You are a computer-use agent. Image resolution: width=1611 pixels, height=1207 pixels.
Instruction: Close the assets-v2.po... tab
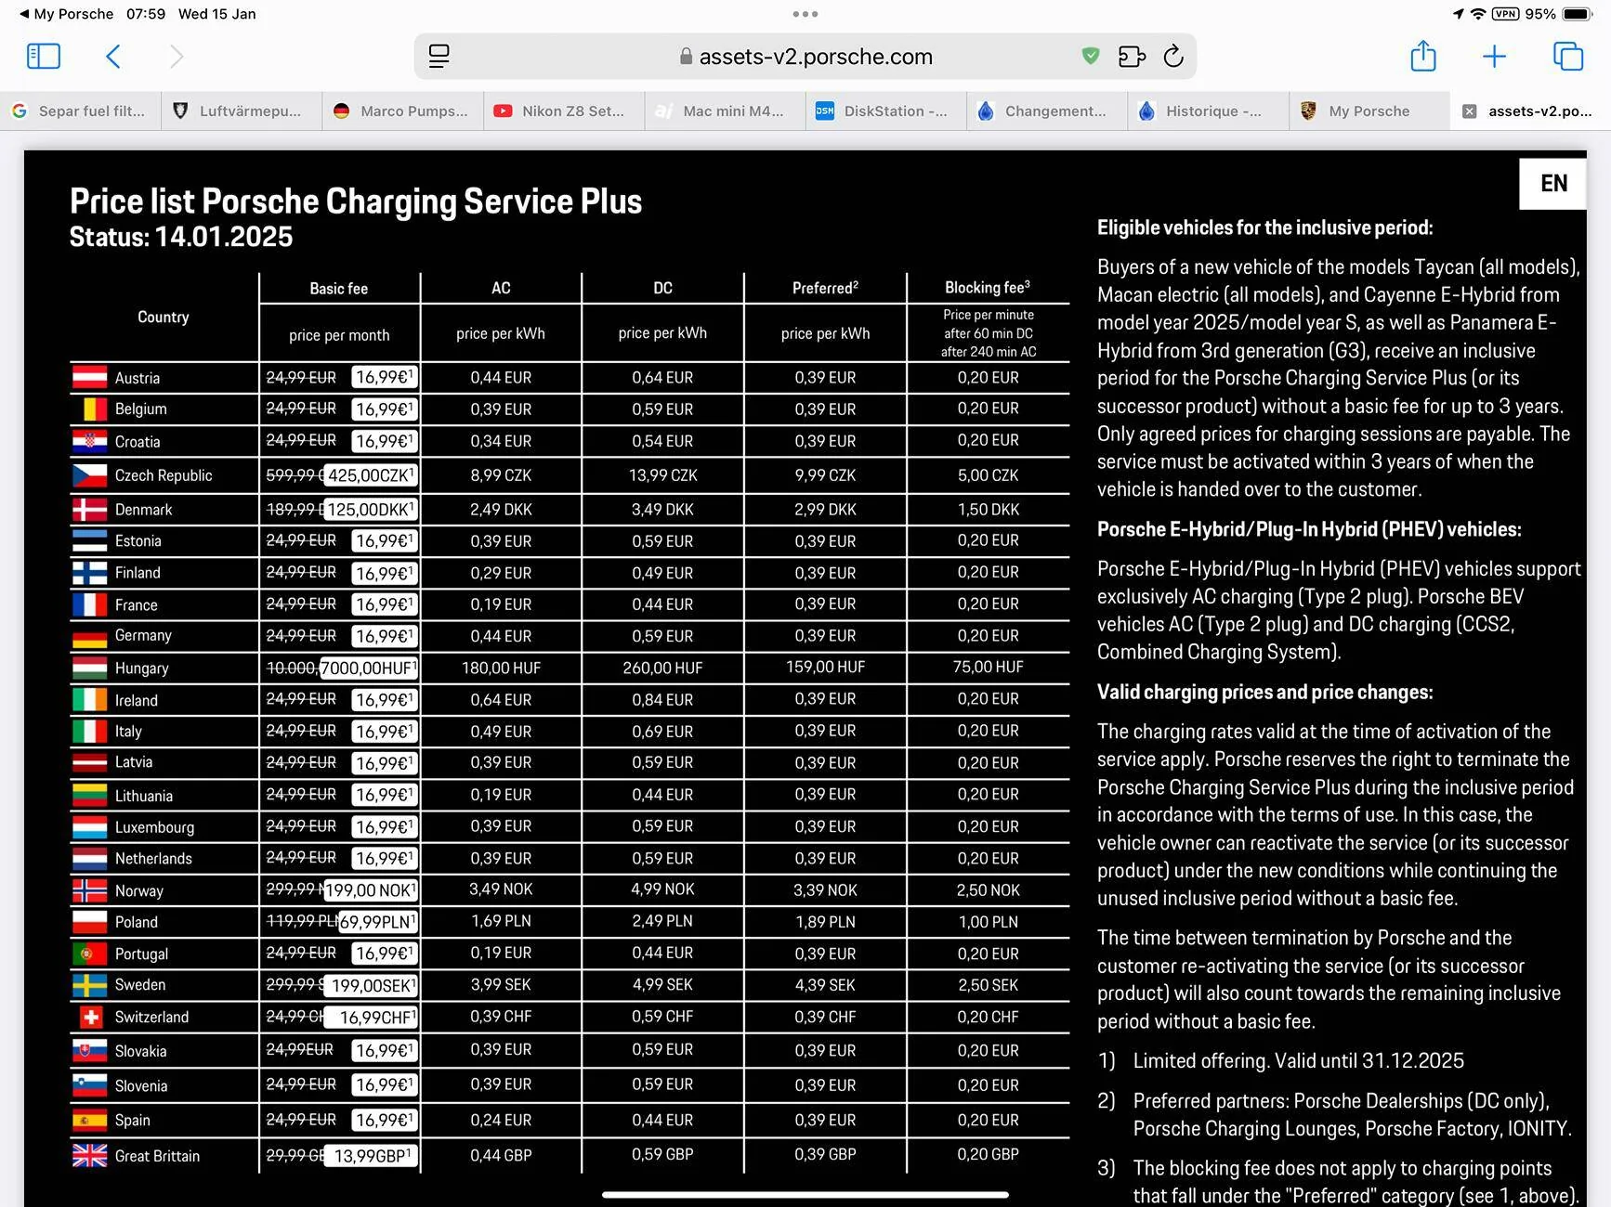point(1470,111)
